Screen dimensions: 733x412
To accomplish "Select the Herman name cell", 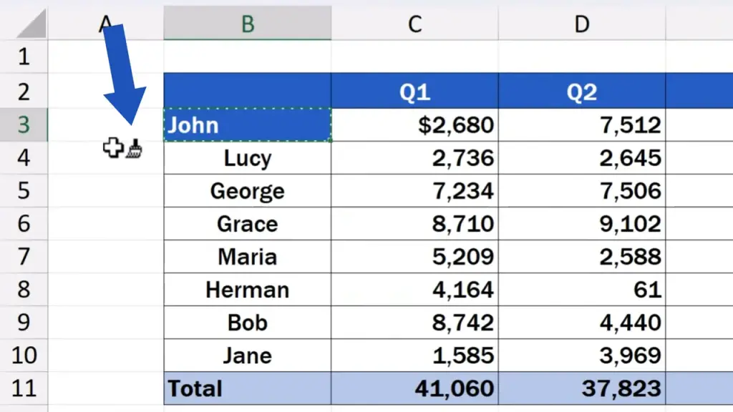I will 247,290.
